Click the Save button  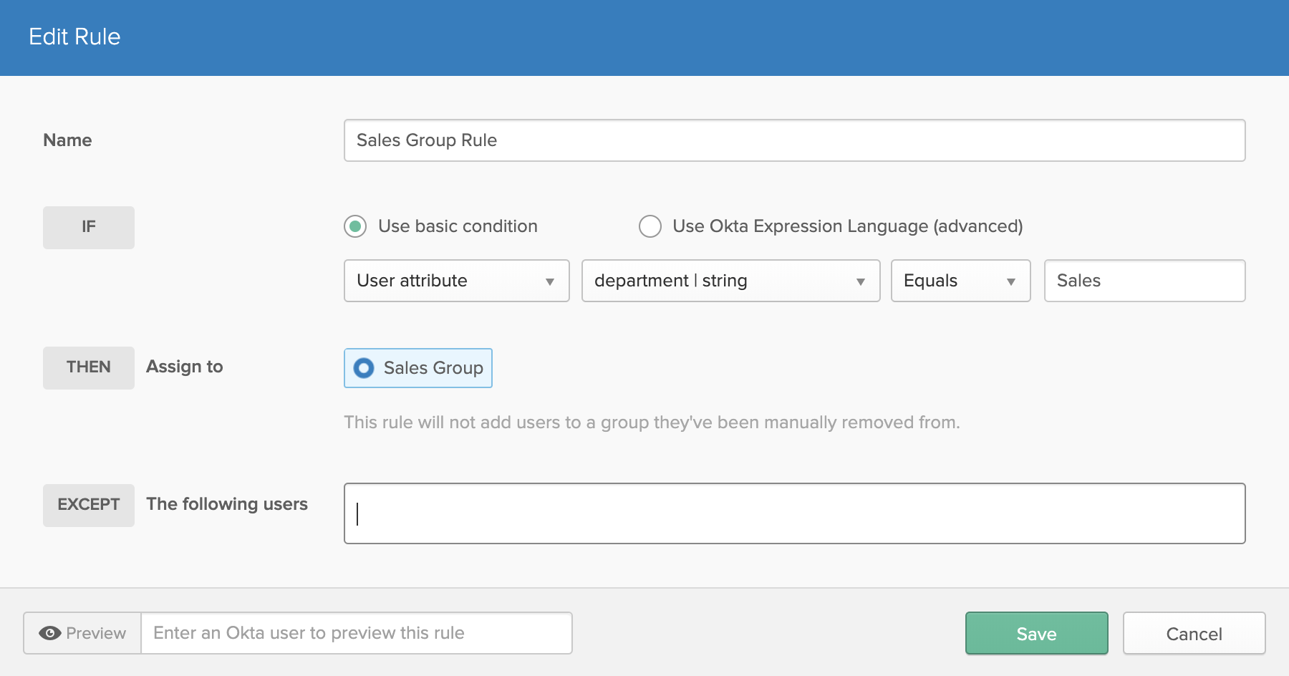[1036, 633]
